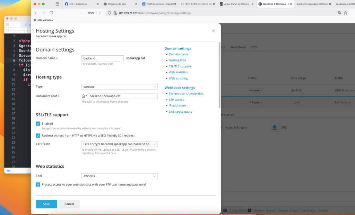The width and height of the screenshot is (355, 215).
Task: Click the Apache & nginx icon
Action: point(221,127)
